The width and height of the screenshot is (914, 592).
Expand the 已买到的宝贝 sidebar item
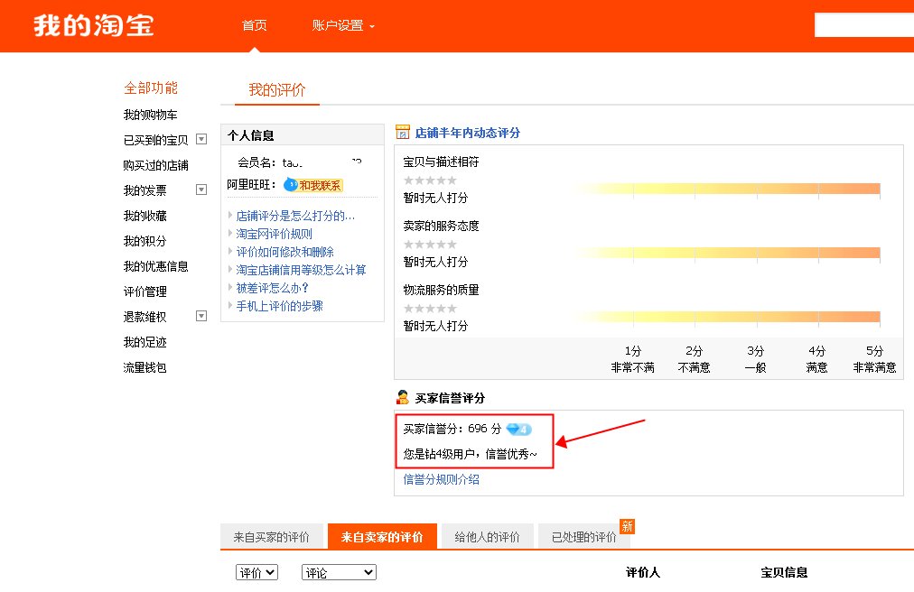coord(201,140)
